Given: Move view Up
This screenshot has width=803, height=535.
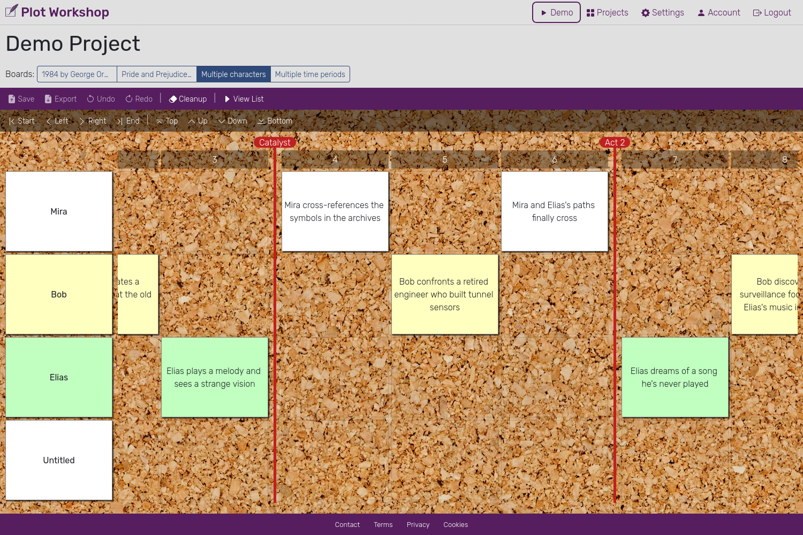Looking at the screenshot, I should click(x=198, y=121).
